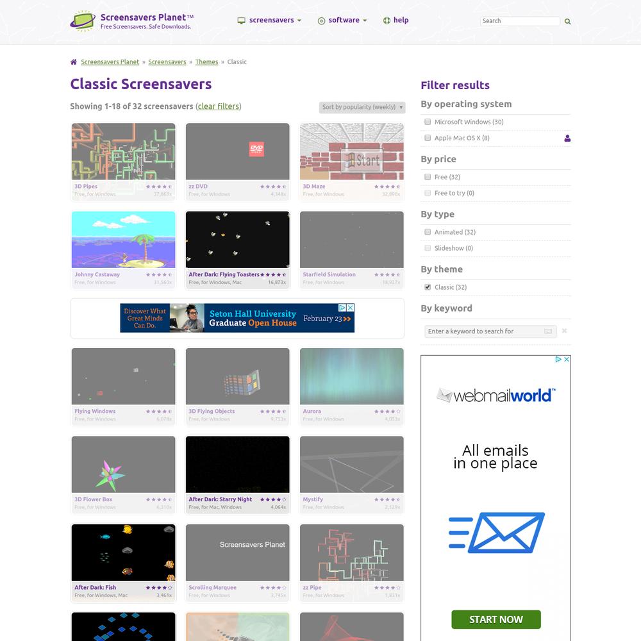The height and width of the screenshot is (641, 641).
Task: Open the After Dark: Fish thumbnail
Action: coord(124,553)
